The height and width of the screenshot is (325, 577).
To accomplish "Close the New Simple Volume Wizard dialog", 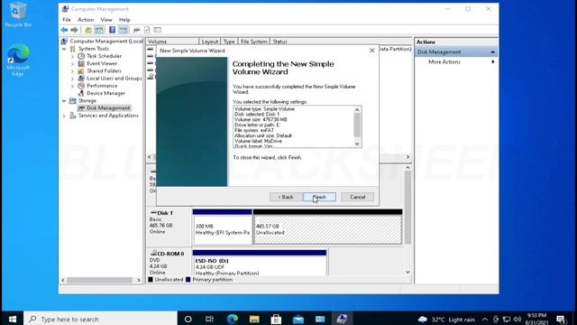I will click(372, 51).
